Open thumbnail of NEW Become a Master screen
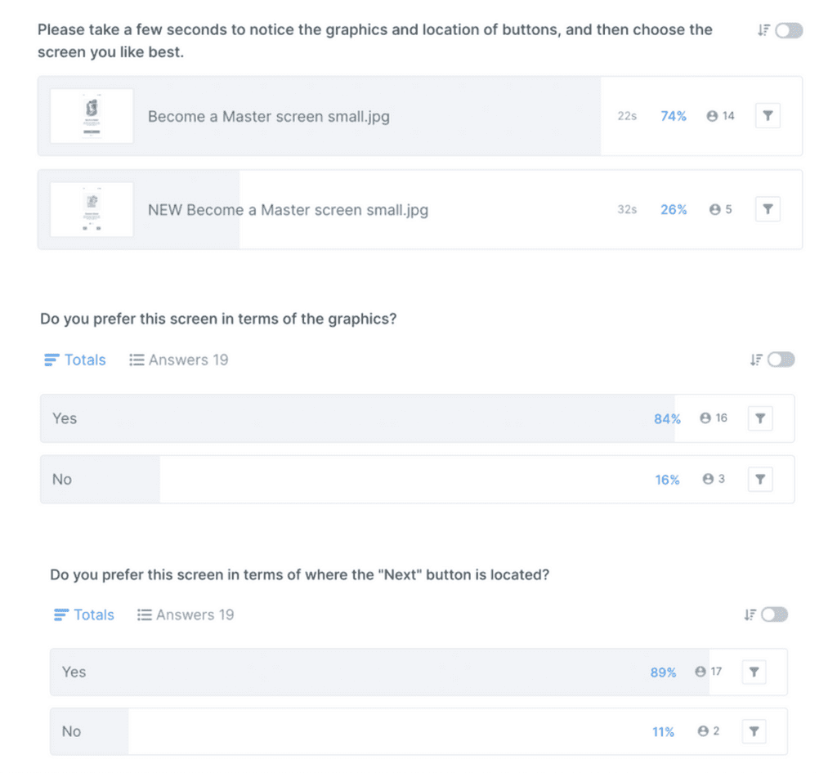The image size is (837, 773). [92, 209]
